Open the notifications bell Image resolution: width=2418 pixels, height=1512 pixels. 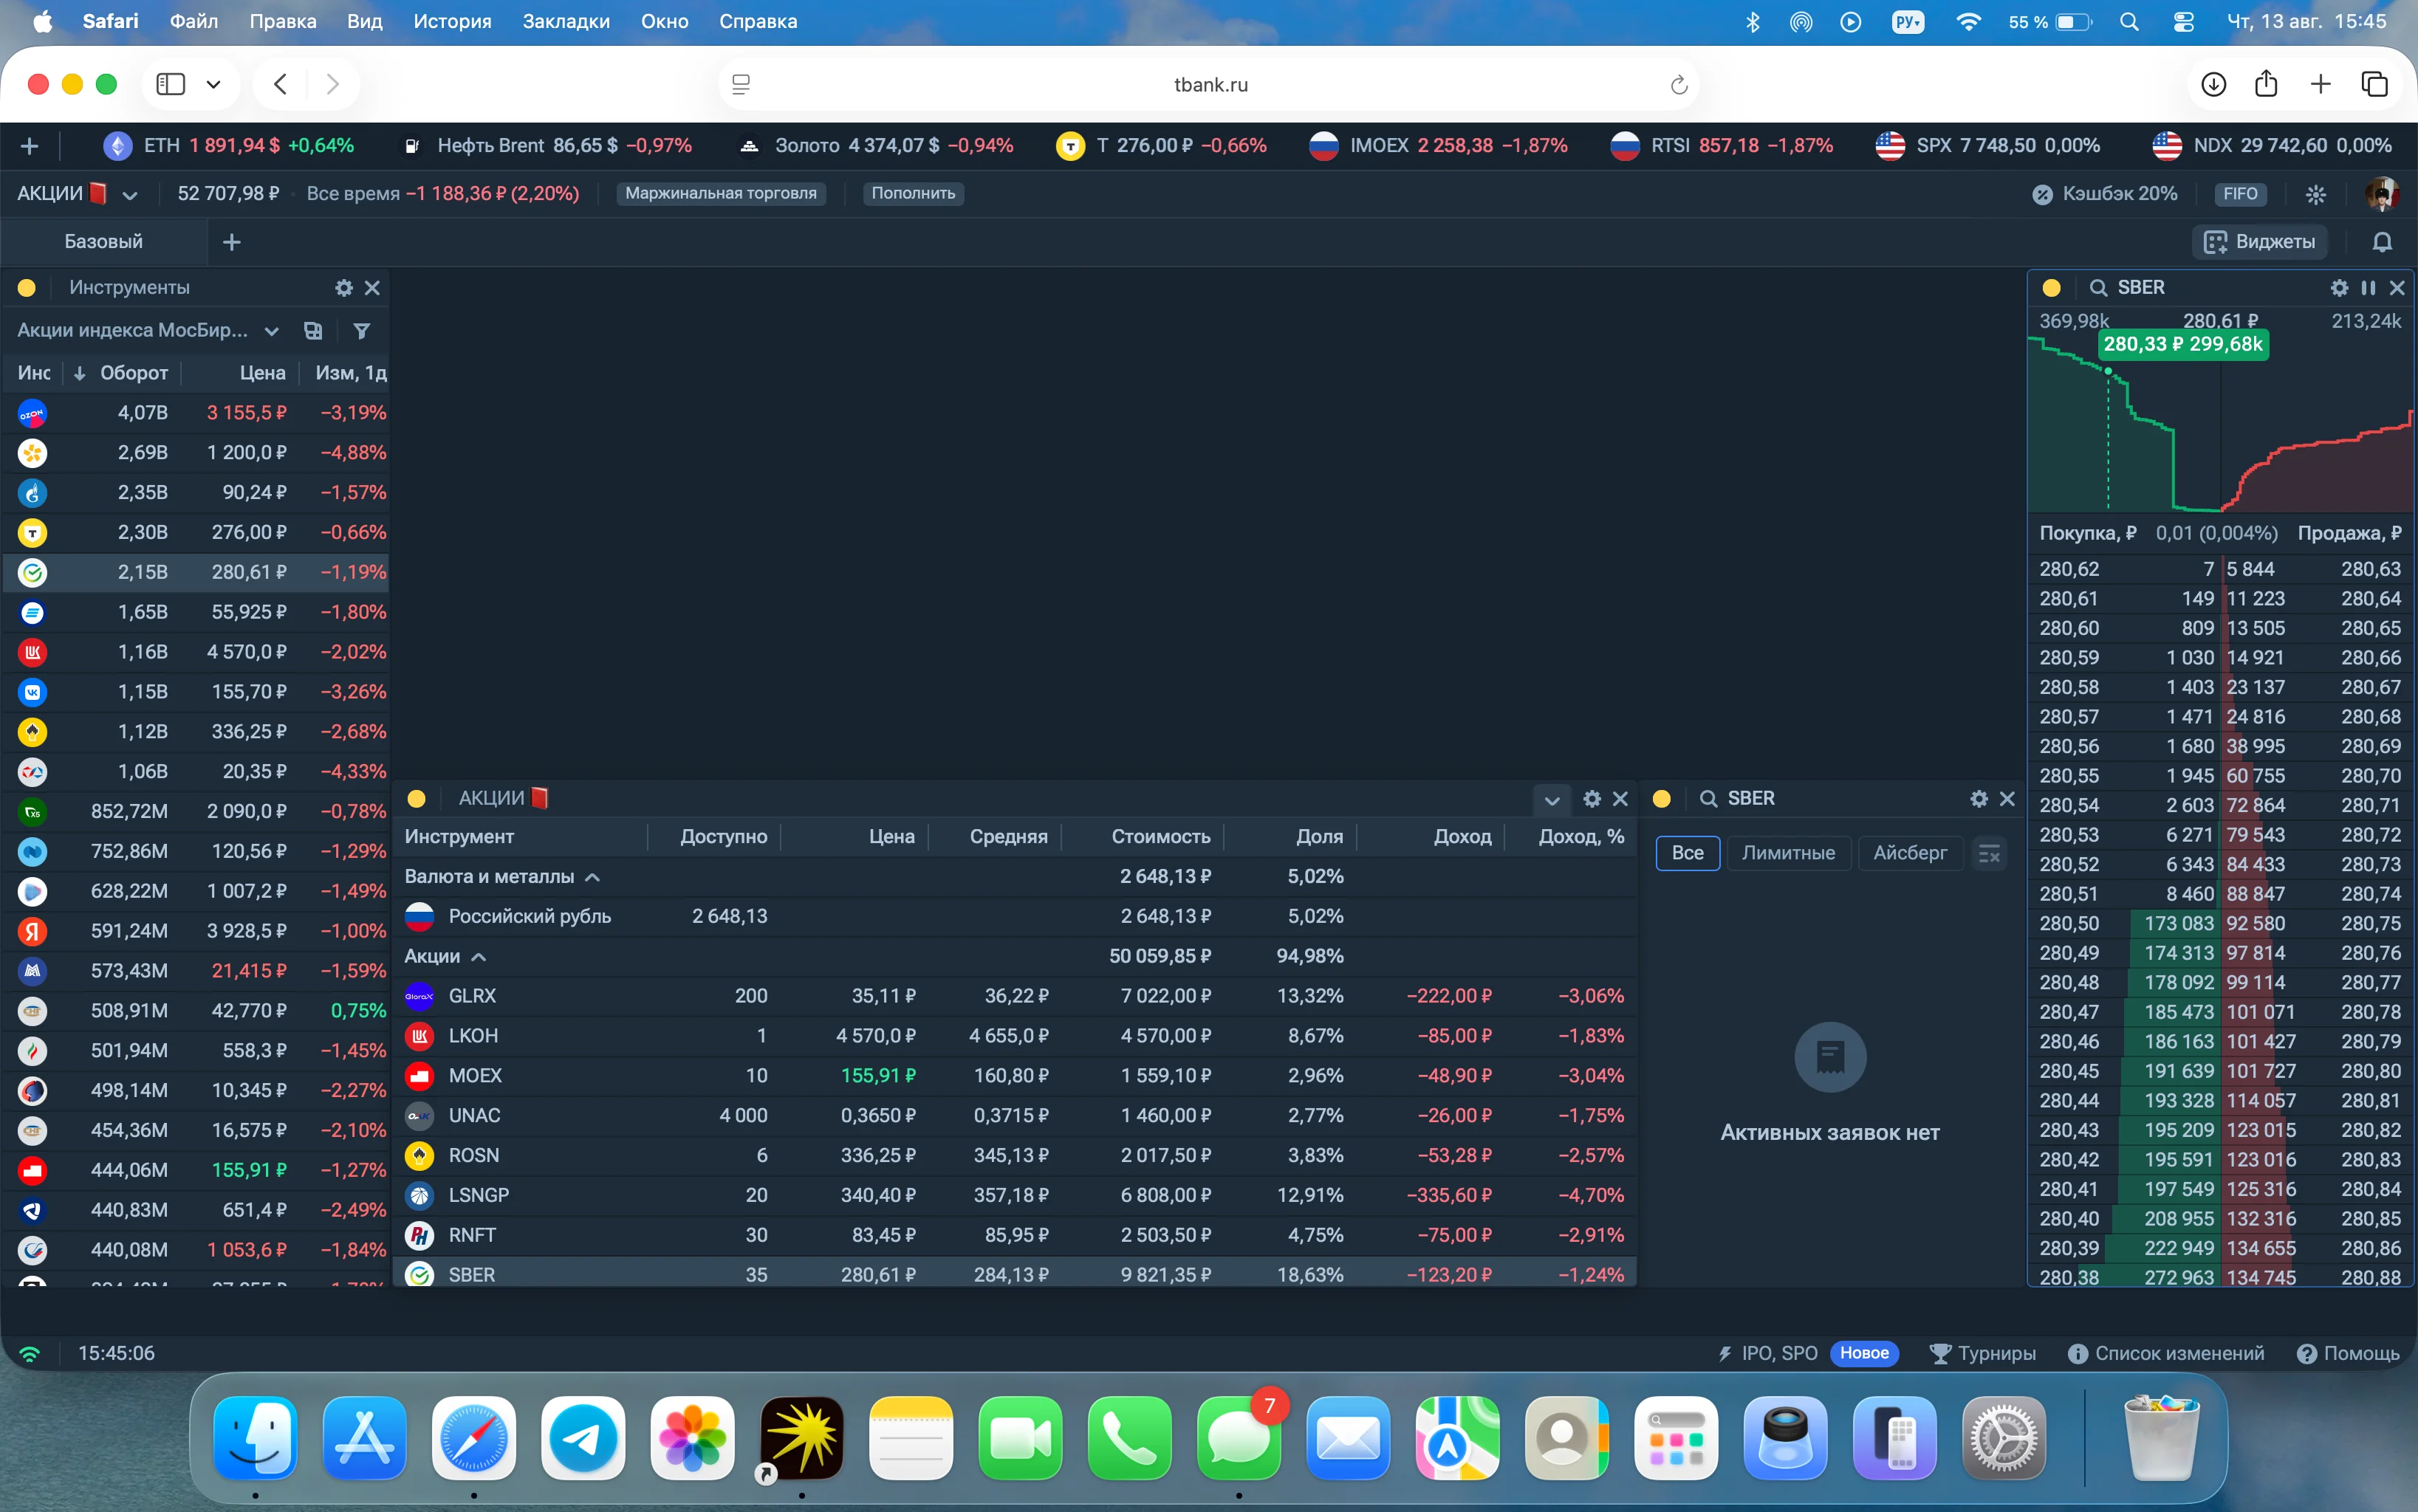point(2382,242)
